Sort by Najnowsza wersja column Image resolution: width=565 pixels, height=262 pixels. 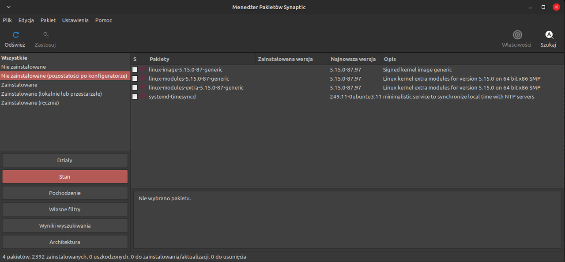coord(354,59)
